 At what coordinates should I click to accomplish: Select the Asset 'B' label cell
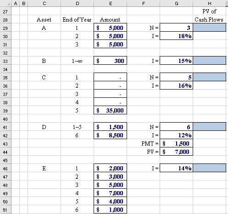tap(44, 61)
